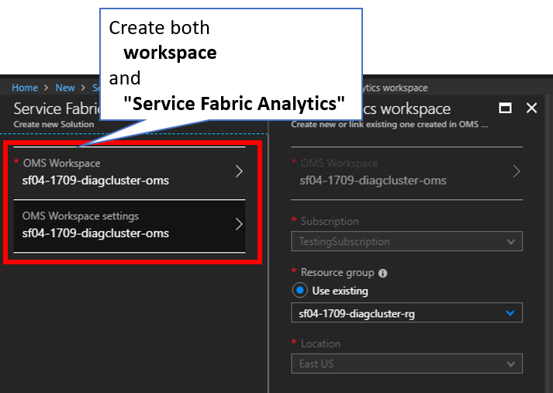Open the New breadcrumb link
Screen dimensions: 553x393
click(x=65, y=88)
